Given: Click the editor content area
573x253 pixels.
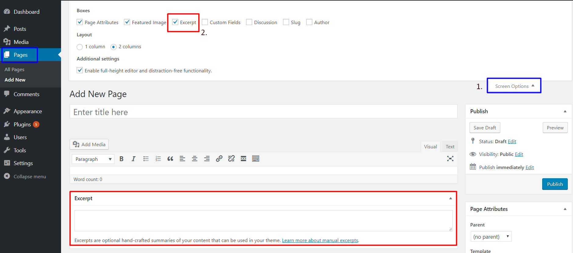Looking at the screenshot, I should tap(263, 170).
